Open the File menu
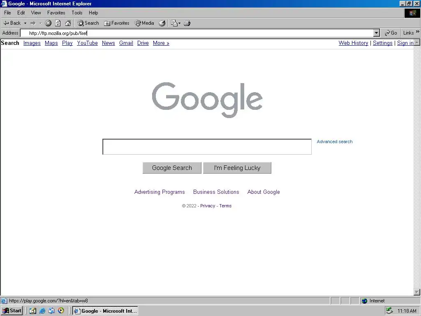421x316 pixels. click(7, 13)
